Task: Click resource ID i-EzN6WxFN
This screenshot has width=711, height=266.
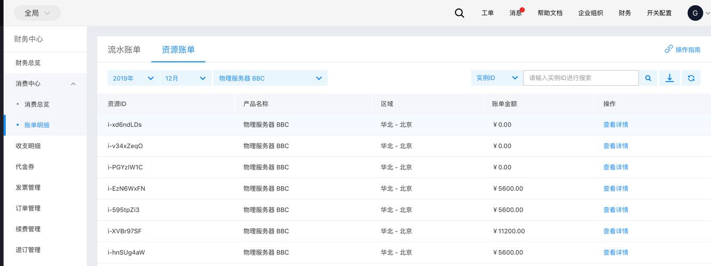Action: (126, 188)
